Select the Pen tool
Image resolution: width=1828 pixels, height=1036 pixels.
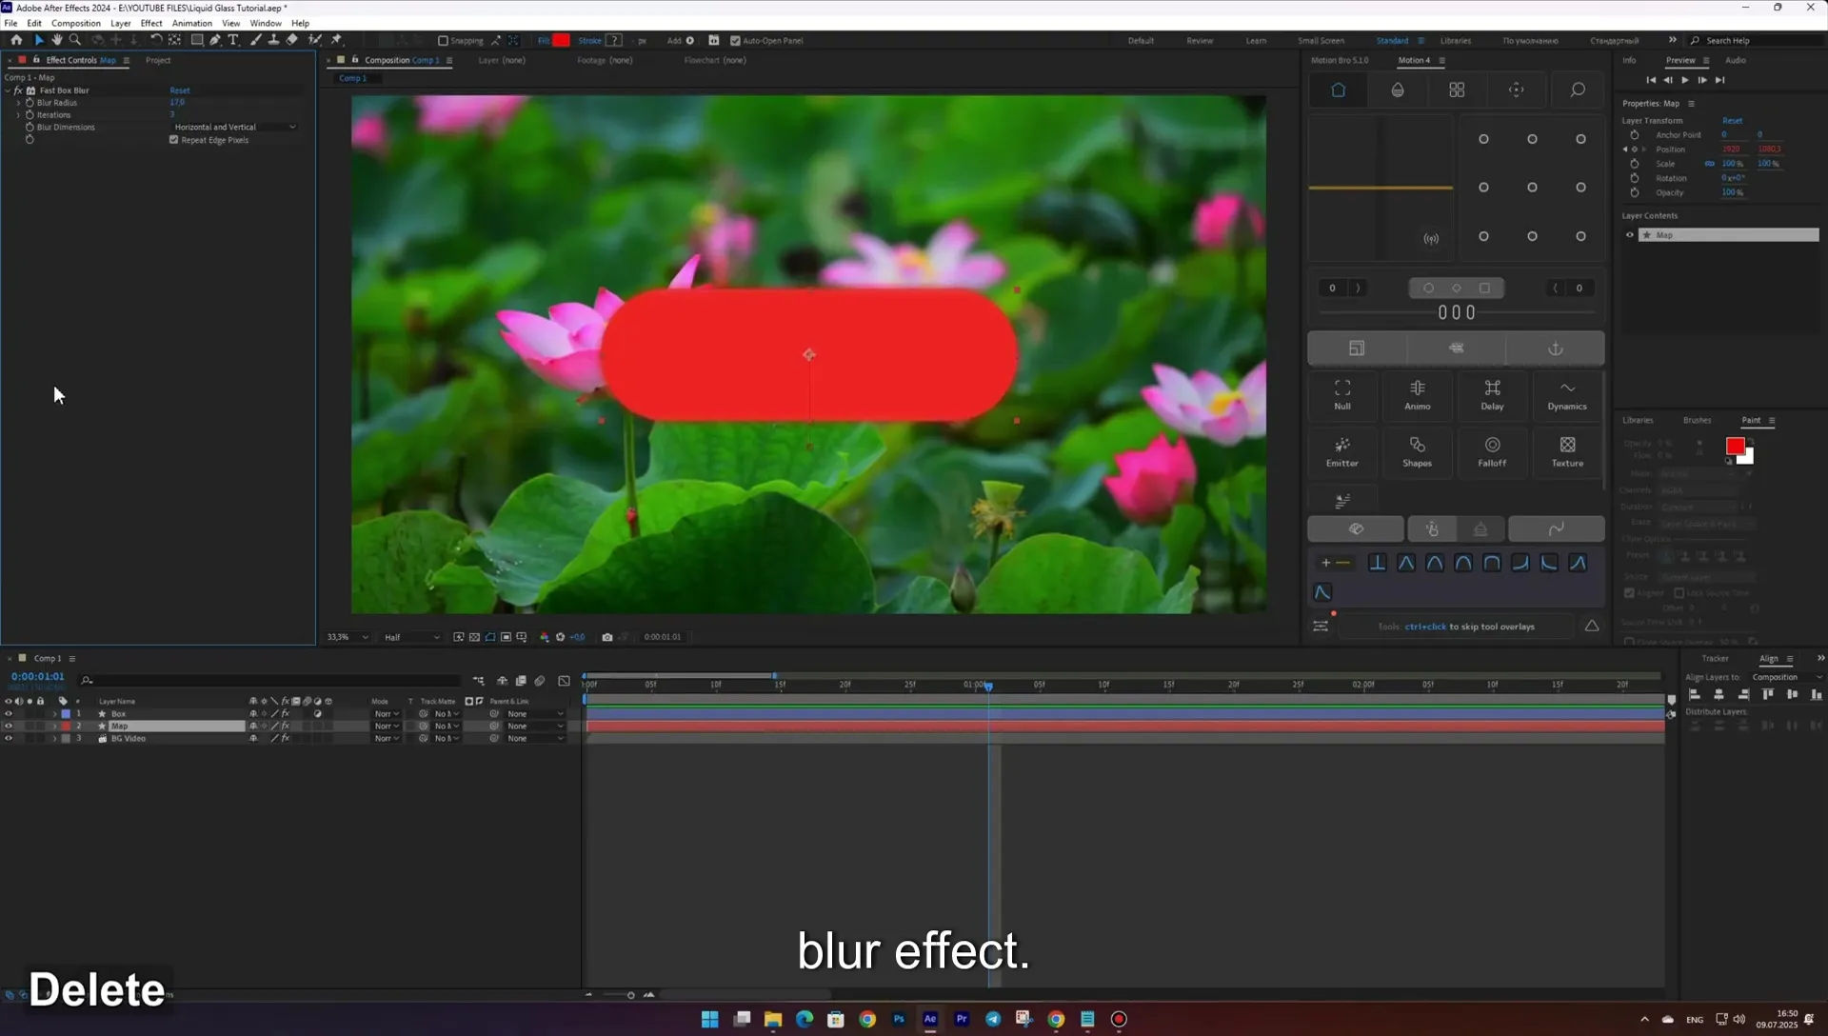215,40
